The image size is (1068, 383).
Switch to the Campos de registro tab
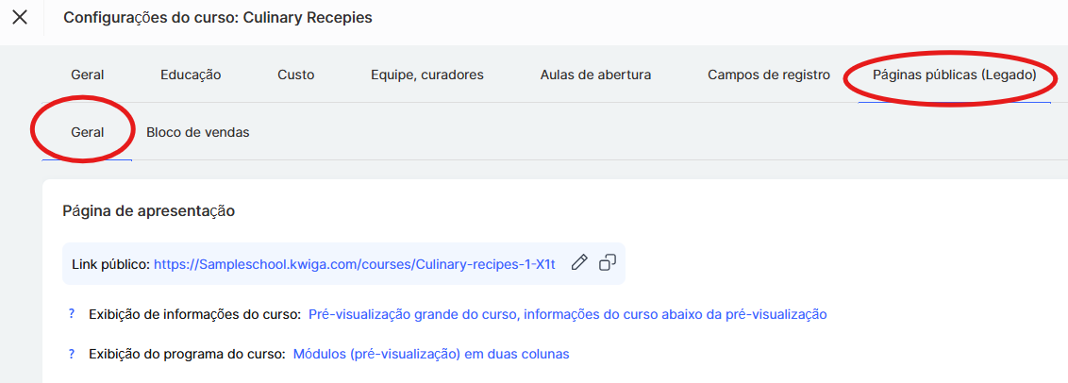point(769,75)
